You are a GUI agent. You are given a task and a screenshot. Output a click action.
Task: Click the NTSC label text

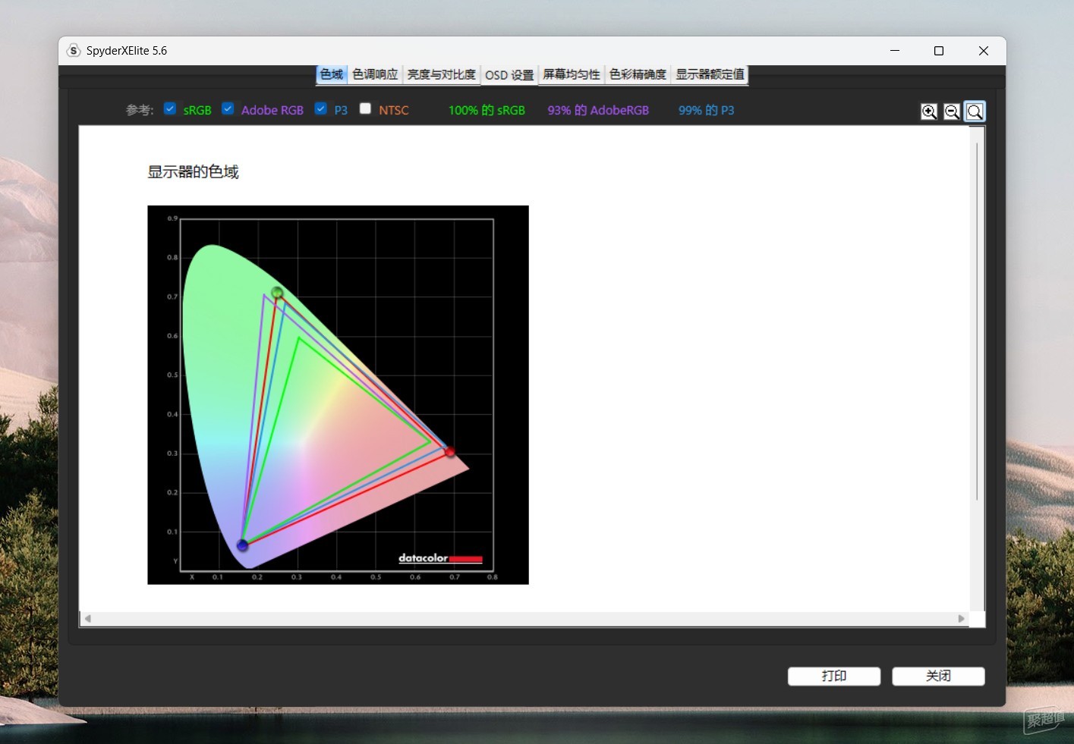click(x=394, y=110)
